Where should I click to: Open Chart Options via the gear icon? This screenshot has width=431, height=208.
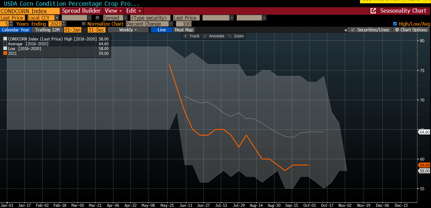coord(397,30)
